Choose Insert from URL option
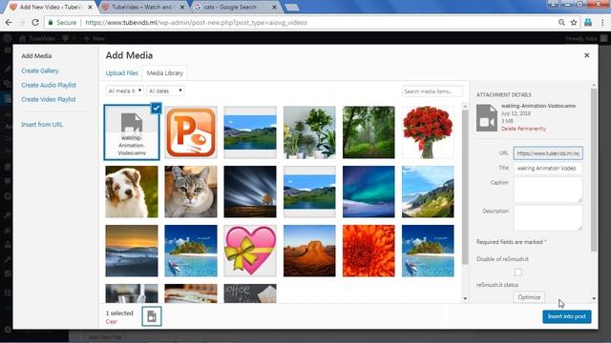 [42, 125]
